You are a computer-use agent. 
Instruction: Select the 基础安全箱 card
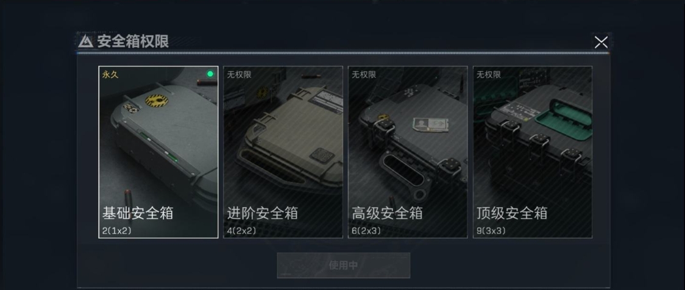(158, 152)
